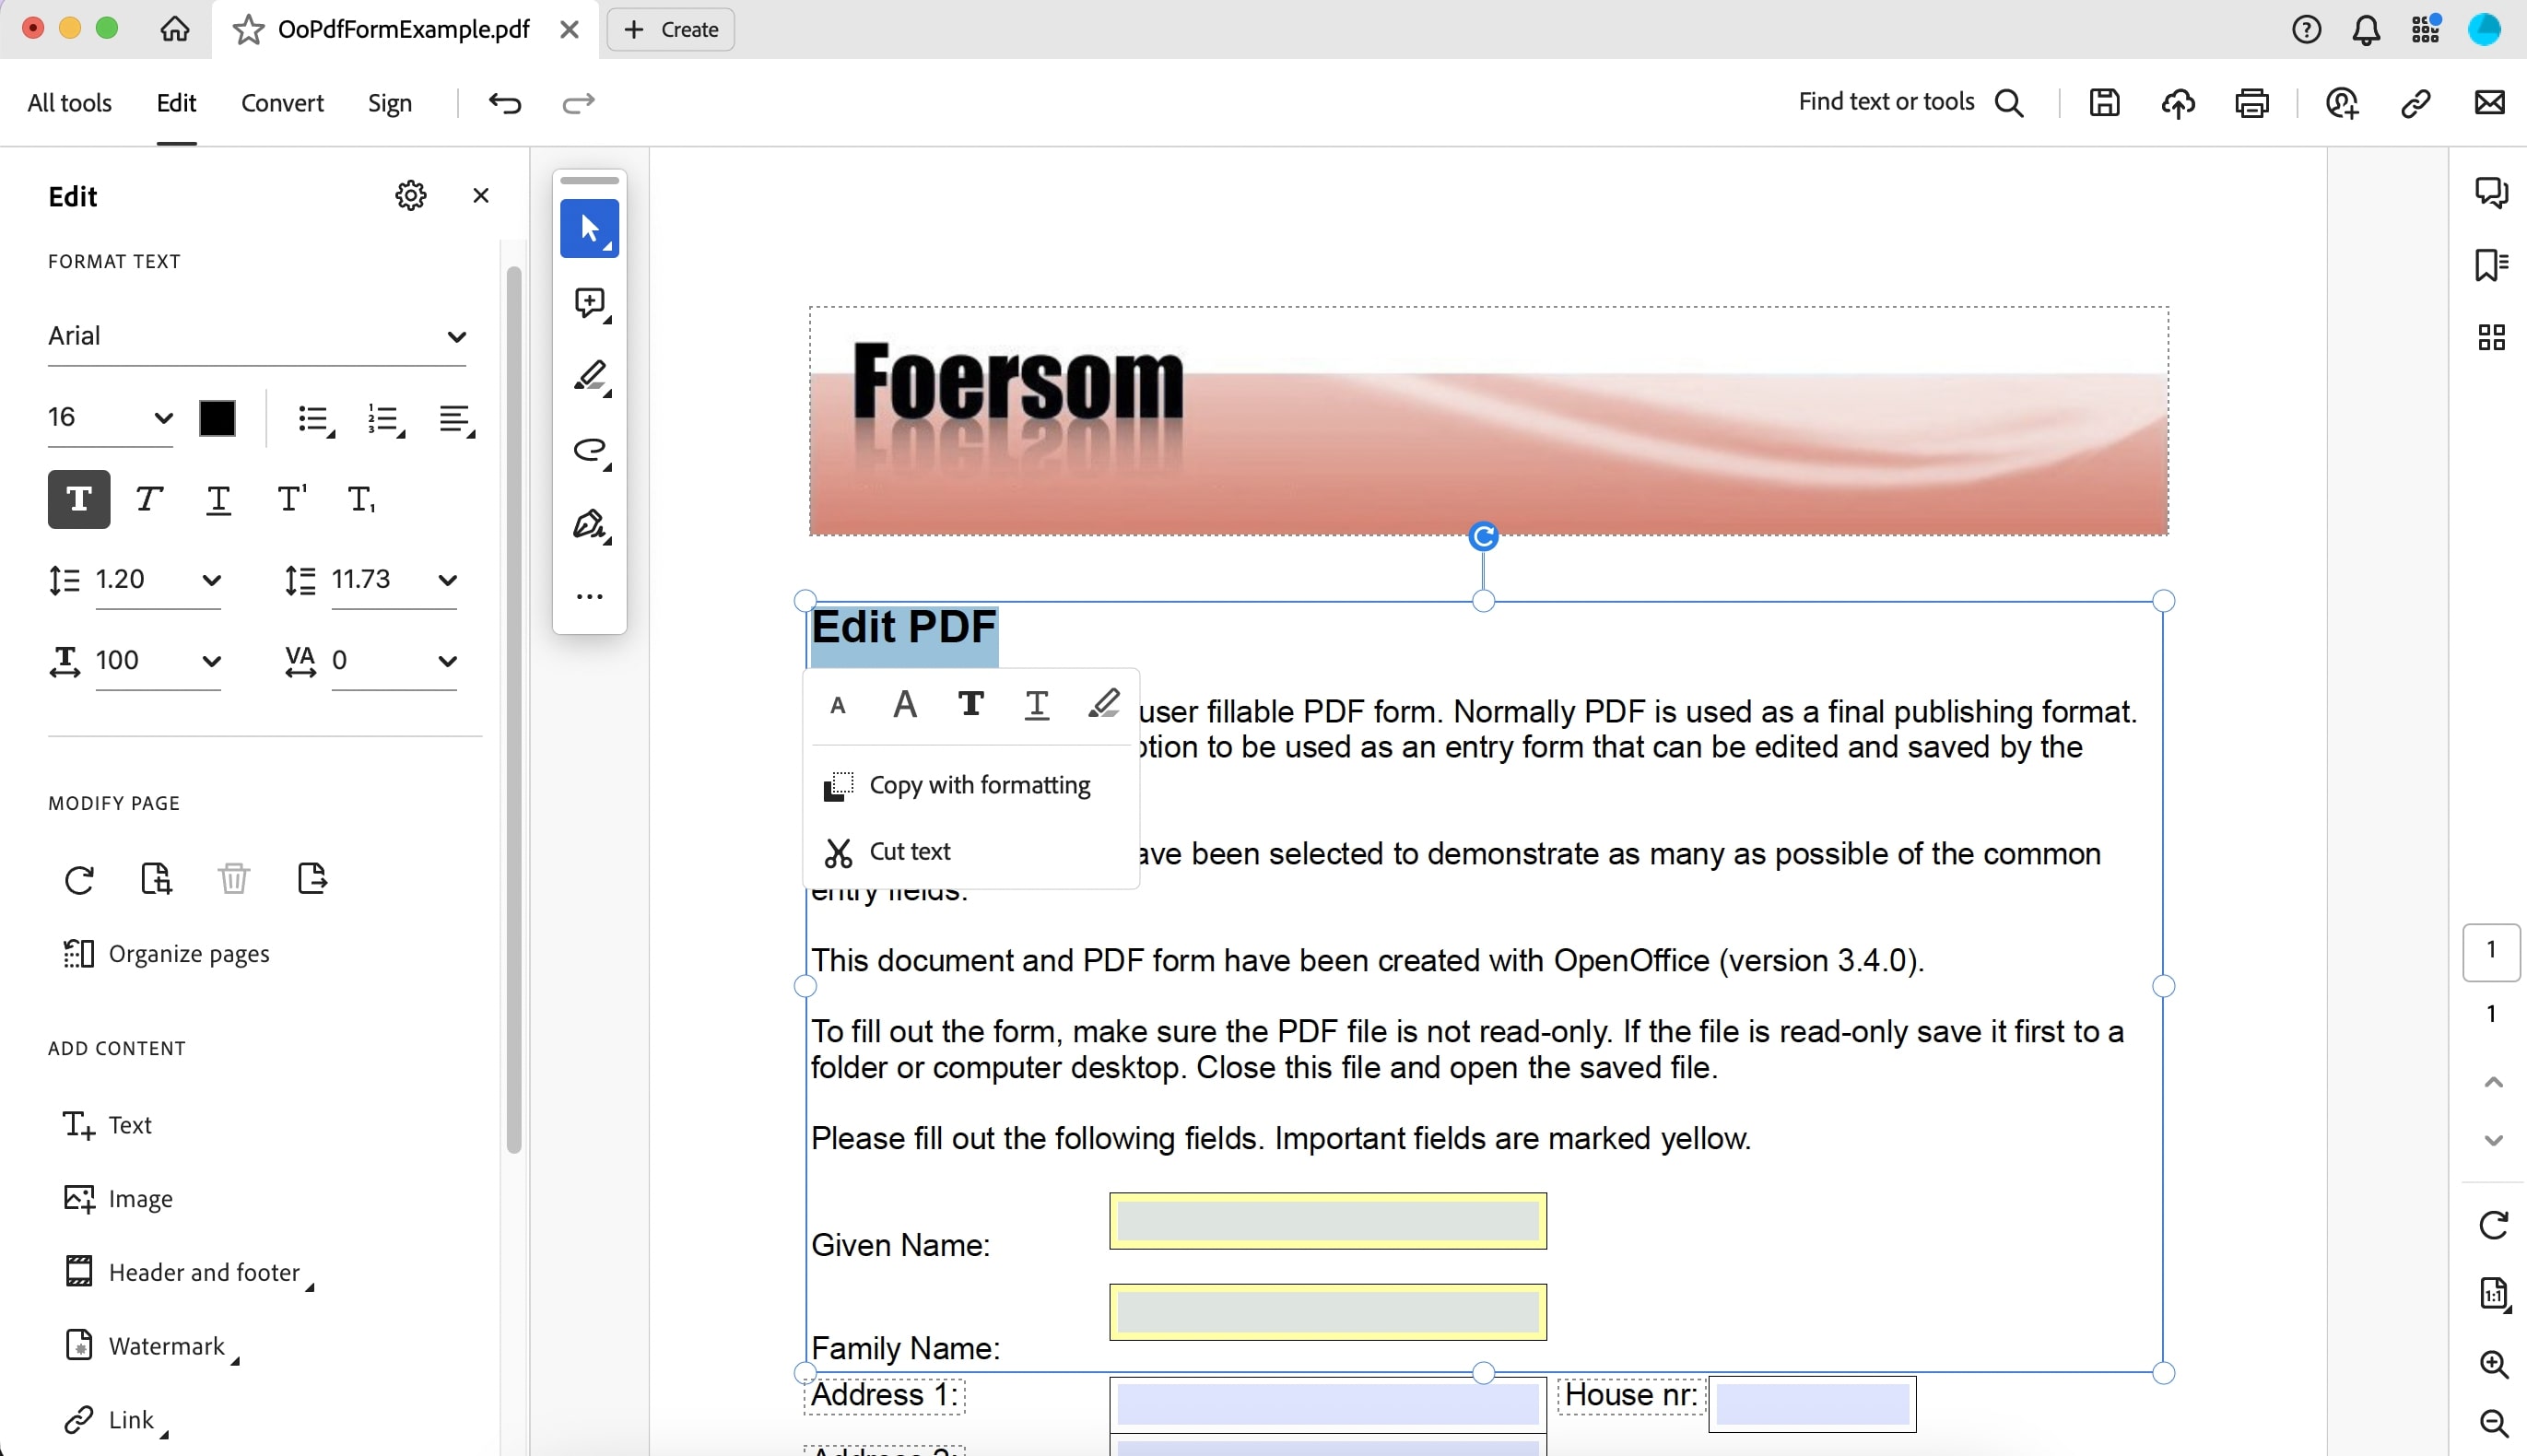Click the Given Name form field
This screenshot has height=1456, width=2527.
tap(1327, 1221)
